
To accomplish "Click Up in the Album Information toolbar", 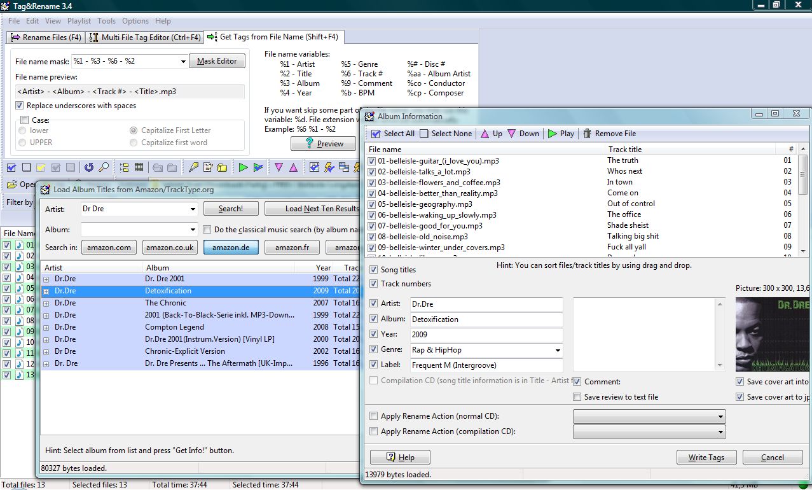I will tap(491, 134).
